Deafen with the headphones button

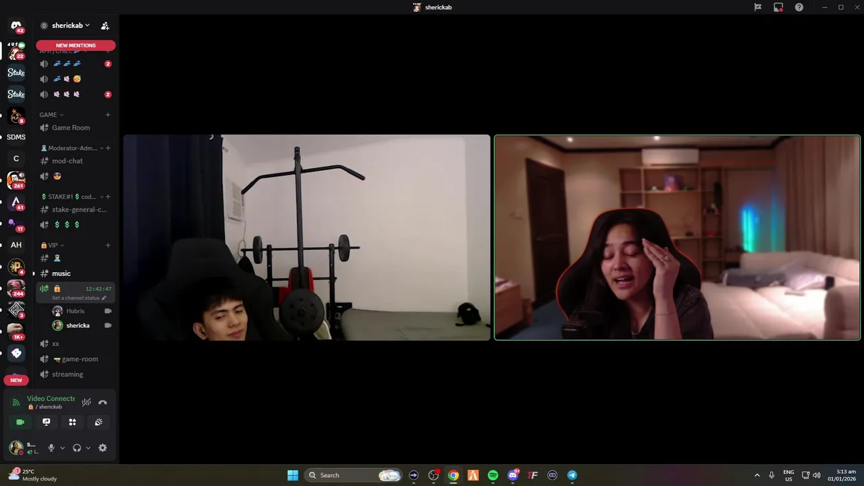(77, 448)
